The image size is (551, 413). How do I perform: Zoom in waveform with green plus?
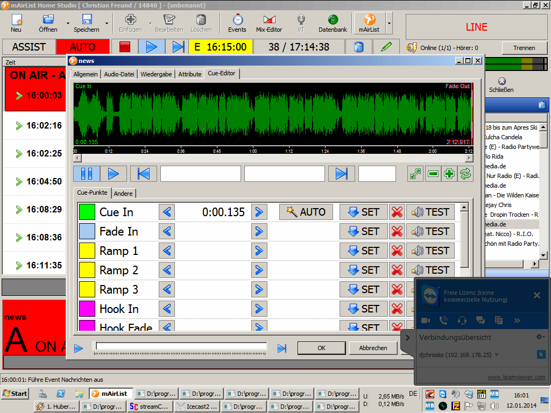coord(449,174)
